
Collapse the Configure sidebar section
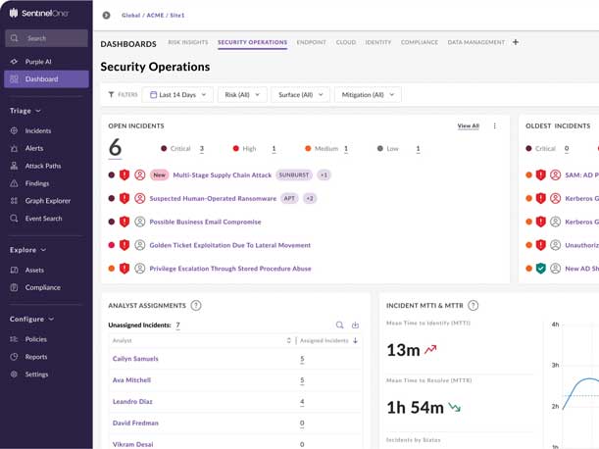(31, 319)
